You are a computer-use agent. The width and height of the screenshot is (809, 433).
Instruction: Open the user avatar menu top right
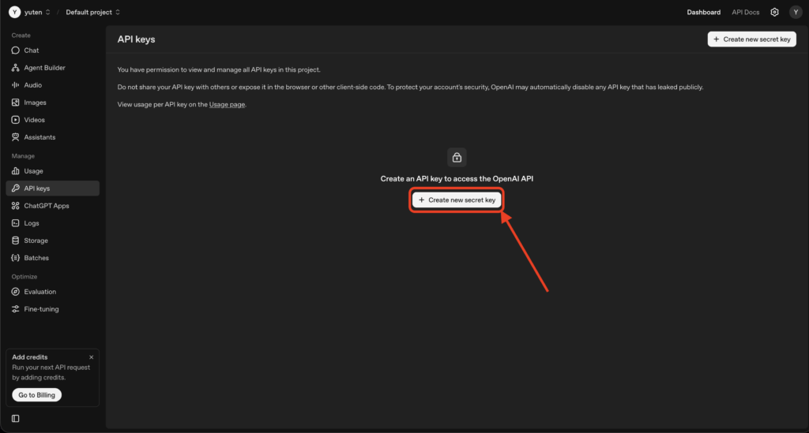pos(795,13)
